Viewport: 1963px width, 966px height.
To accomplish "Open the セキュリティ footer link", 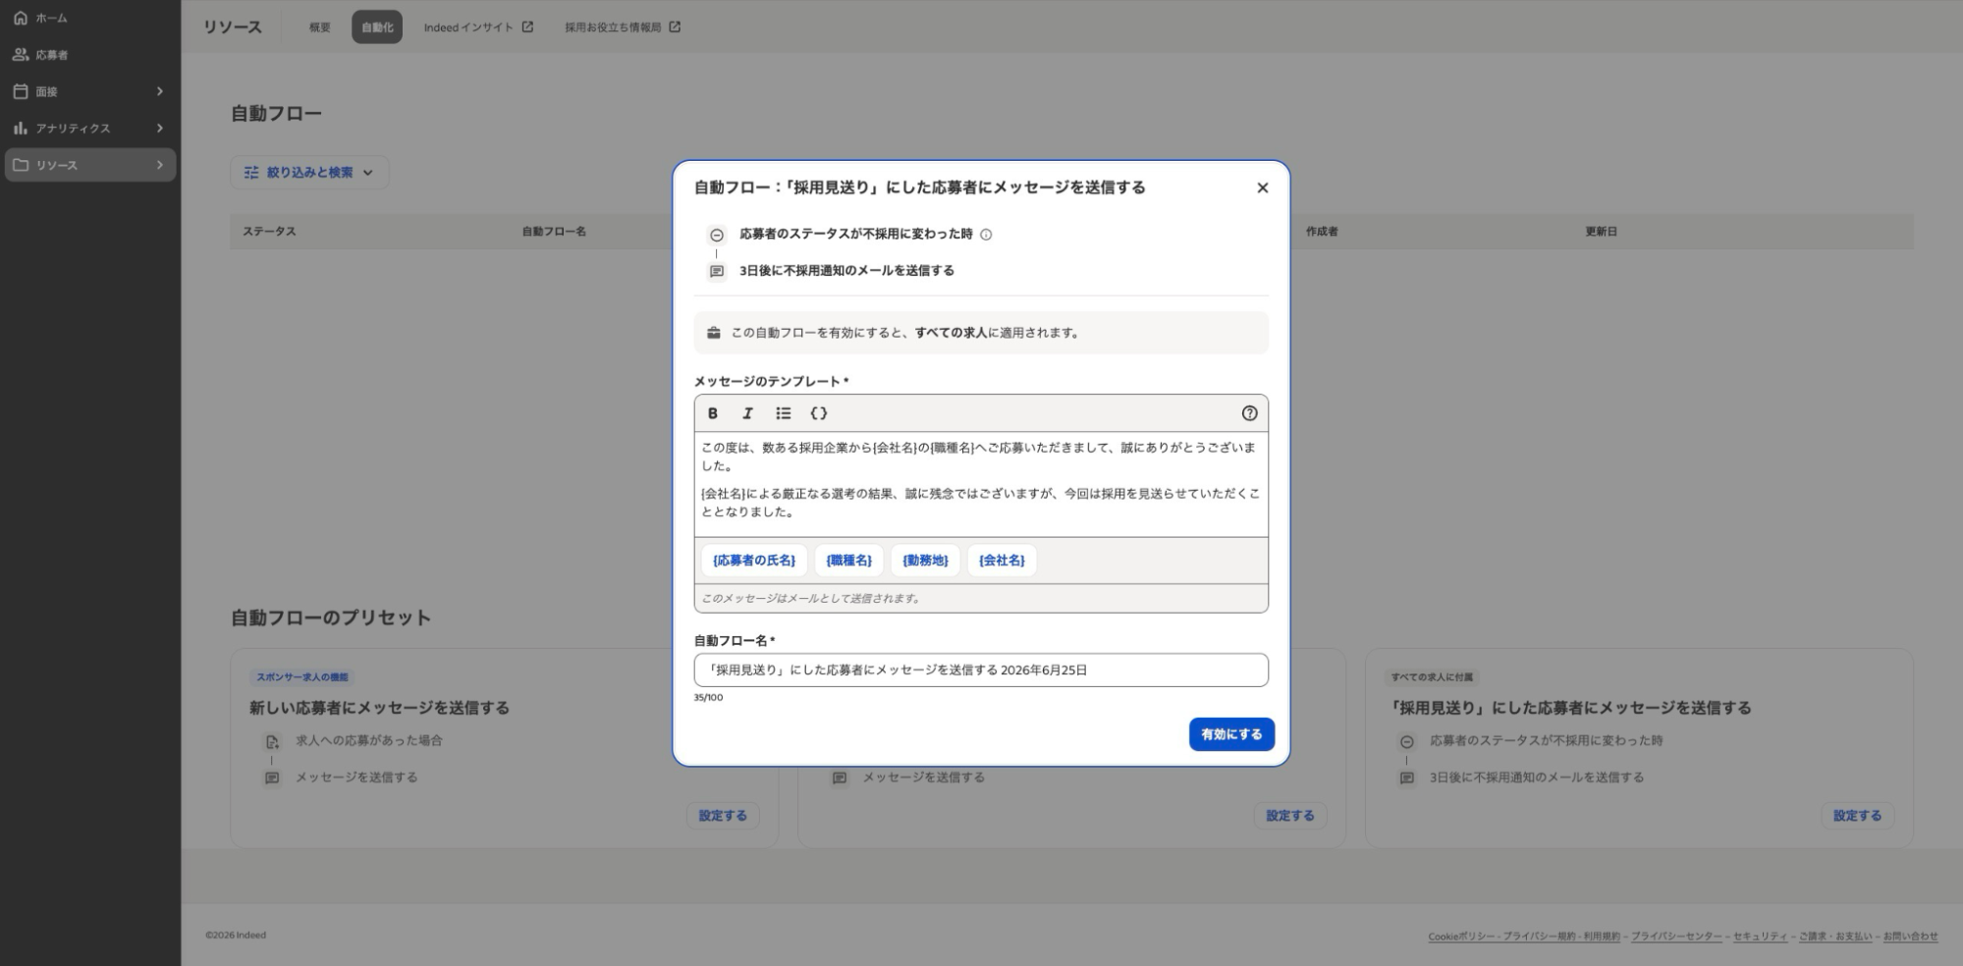I will [1760, 937].
